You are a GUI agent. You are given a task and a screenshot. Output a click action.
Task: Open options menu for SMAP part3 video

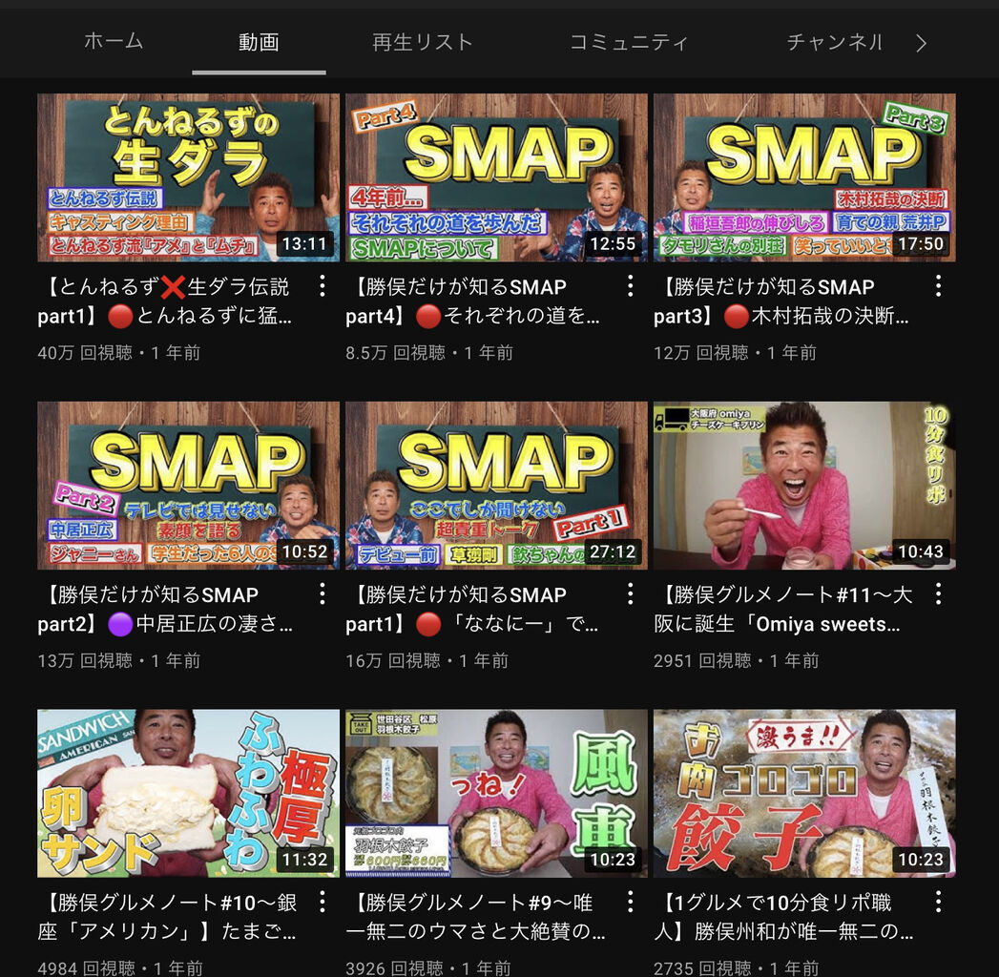pos(939,286)
